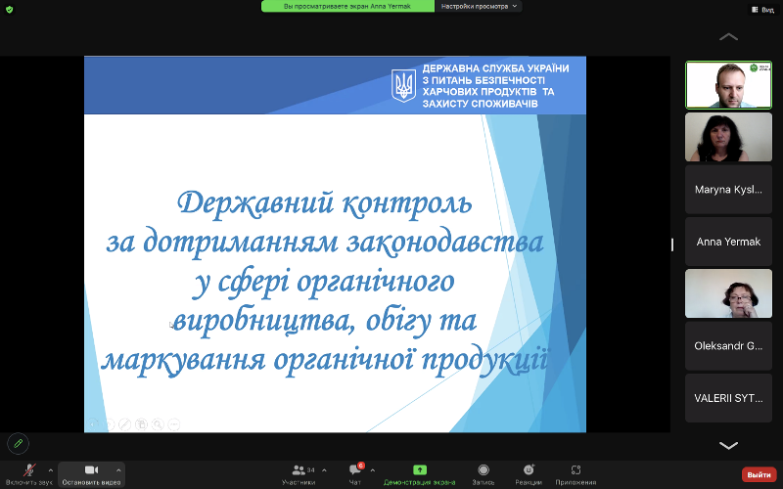Image resolution: width=783 pixels, height=489 pixels.
Task: Open Реакции reactions picker
Action: [529, 472]
